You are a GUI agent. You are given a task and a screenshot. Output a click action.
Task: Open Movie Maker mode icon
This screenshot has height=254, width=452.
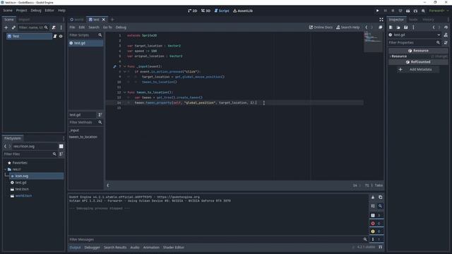[423, 11]
